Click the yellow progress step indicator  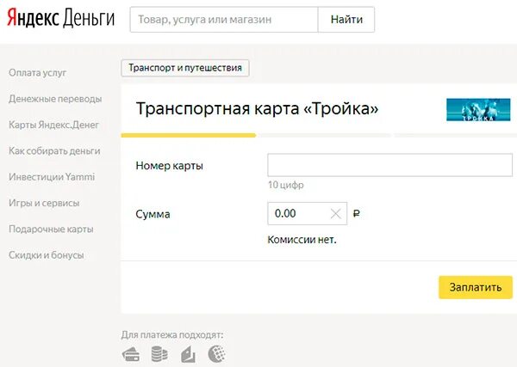coord(188,135)
